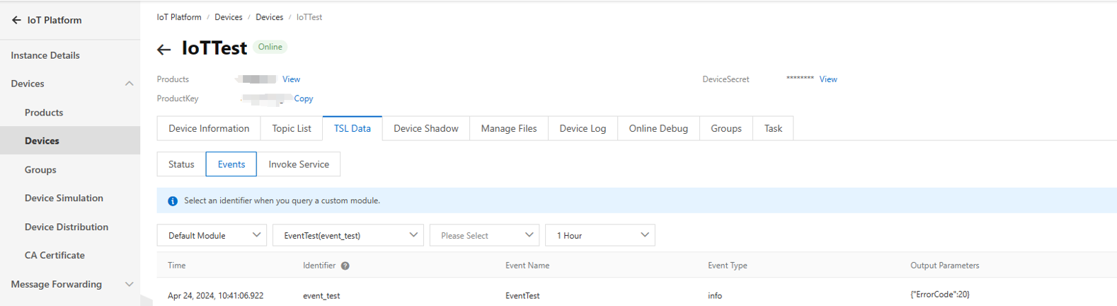Open the EventTest(event_test) identifier dropdown
Image resolution: width=1117 pixels, height=306 pixels.
point(348,235)
